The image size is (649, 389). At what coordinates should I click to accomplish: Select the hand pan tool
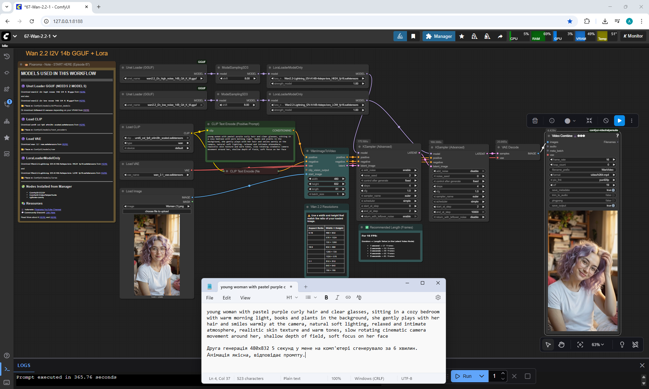click(x=561, y=344)
